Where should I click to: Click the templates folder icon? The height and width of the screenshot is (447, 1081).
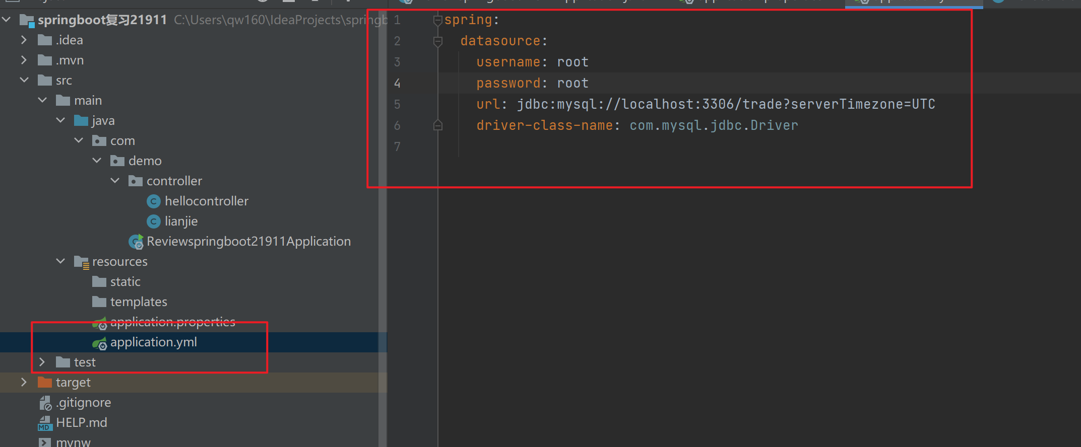(99, 302)
